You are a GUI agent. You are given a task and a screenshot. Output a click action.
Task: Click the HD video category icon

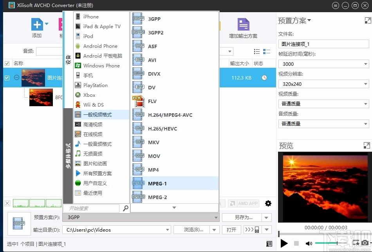click(78, 124)
